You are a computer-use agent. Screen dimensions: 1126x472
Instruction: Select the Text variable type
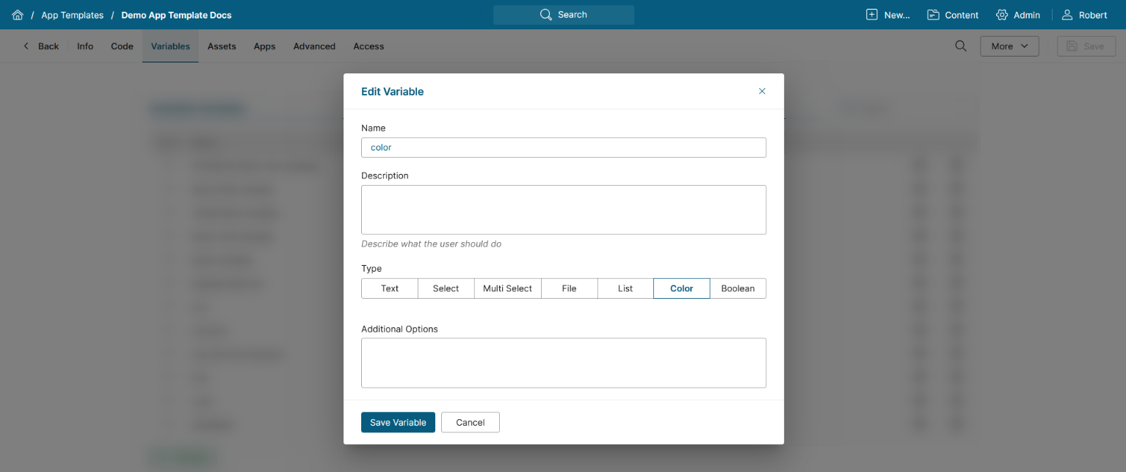coord(390,288)
